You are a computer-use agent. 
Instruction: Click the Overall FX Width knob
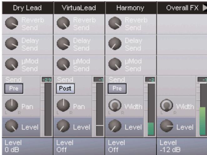pyautogui.click(x=167, y=106)
